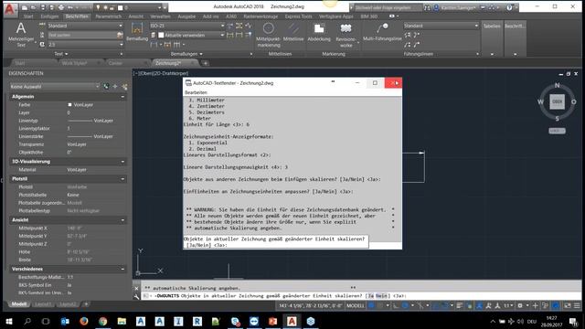Collapse the Ansicht properties section
585x329 pixels.
[x=122, y=220]
